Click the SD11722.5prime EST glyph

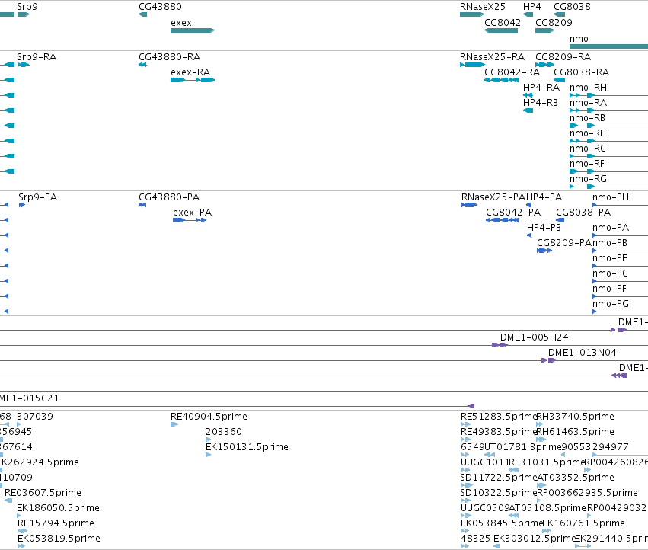coord(467,485)
